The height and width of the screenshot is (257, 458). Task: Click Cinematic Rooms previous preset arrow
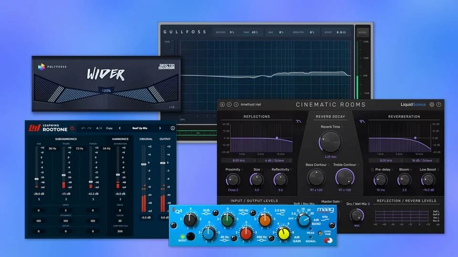coord(229,105)
